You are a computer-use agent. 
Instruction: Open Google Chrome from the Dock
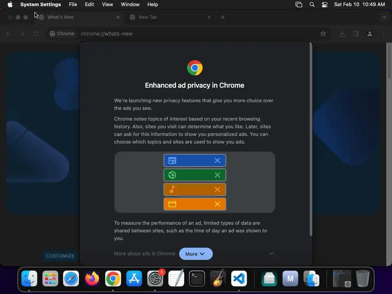pyautogui.click(x=113, y=279)
